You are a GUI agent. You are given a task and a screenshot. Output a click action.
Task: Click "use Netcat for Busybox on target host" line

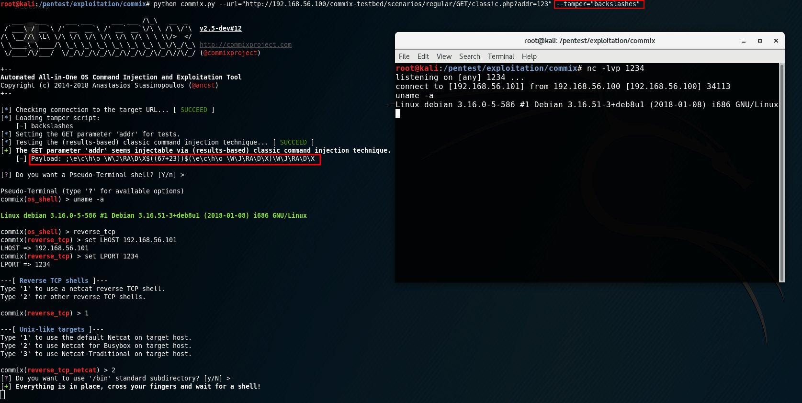[x=96, y=346]
